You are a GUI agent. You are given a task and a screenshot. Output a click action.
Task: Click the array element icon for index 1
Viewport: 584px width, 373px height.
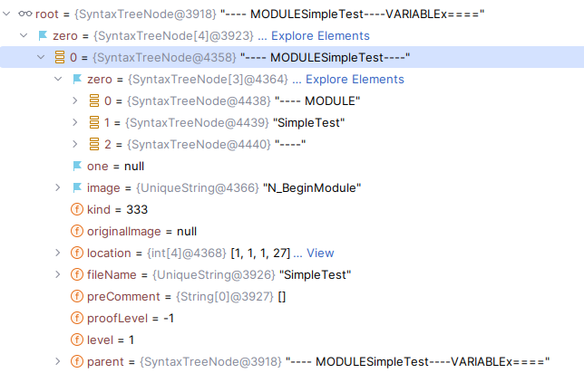[x=93, y=122]
